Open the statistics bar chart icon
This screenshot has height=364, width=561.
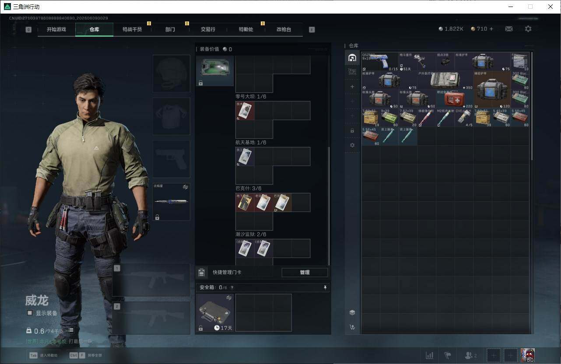[x=429, y=355]
